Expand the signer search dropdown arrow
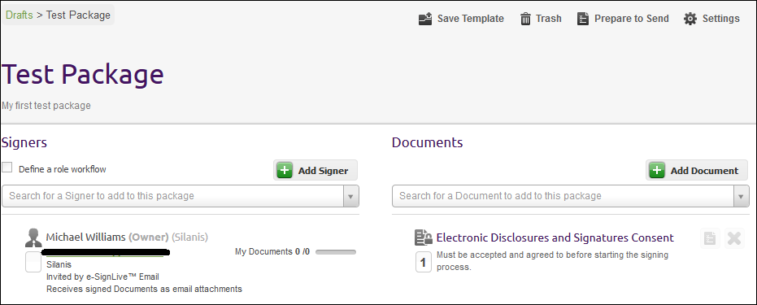The width and height of the screenshot is (757, 305). [351, 196]
